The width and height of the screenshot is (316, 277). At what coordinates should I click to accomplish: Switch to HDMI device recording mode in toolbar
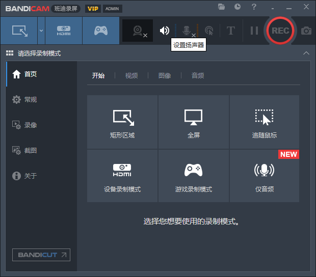point(64,31)
